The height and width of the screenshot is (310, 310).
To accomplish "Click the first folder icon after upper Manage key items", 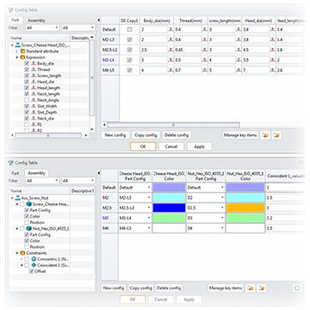I will tap(265, 135).
